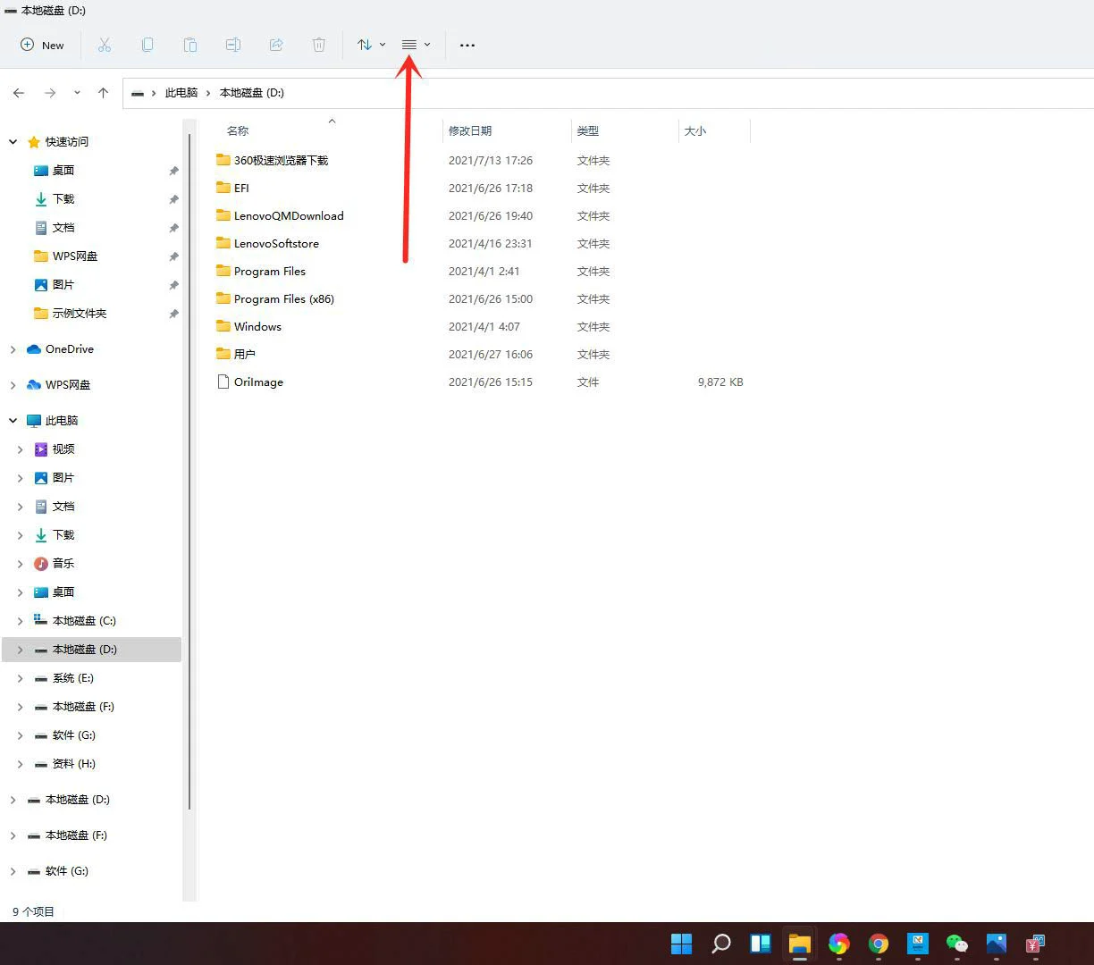Select the Program Files (x86) folder
This screenshot has height=965, width=1094.
click(275, 299)
